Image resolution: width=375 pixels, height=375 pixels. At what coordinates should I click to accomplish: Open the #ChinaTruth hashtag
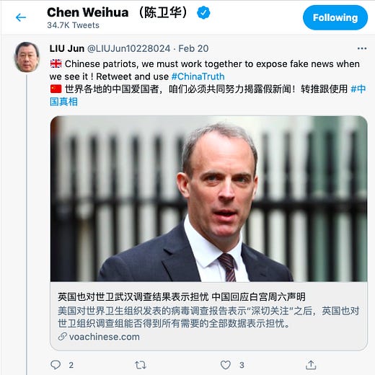[x=198, y=76]
